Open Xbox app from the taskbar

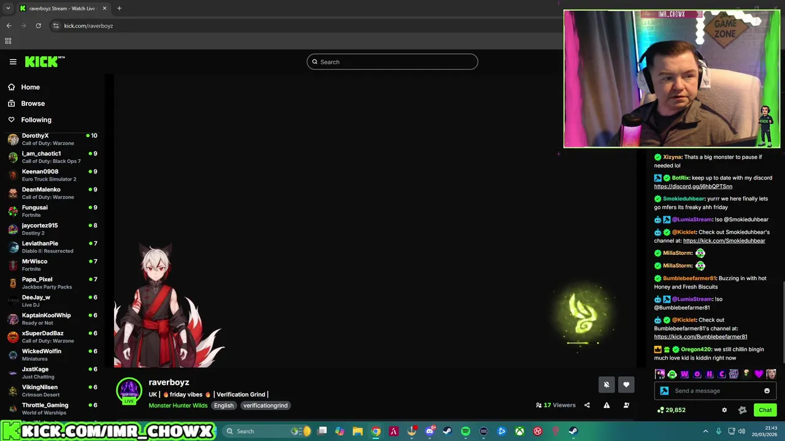click(519, 431)
